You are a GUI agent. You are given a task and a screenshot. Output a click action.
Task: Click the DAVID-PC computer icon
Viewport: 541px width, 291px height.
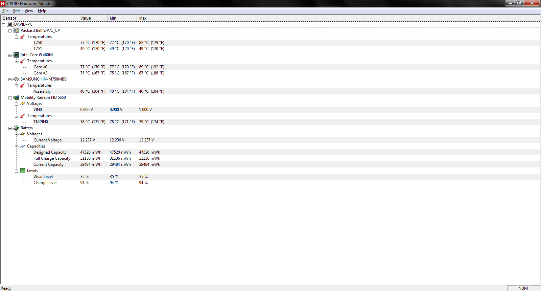click(10, 24)
